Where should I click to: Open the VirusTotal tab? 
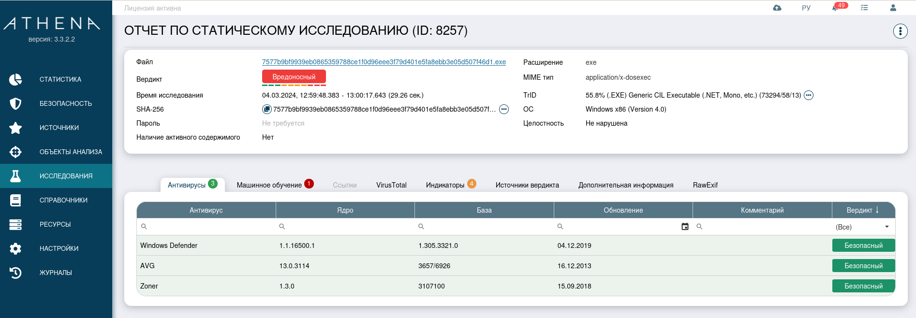(391, 185)
